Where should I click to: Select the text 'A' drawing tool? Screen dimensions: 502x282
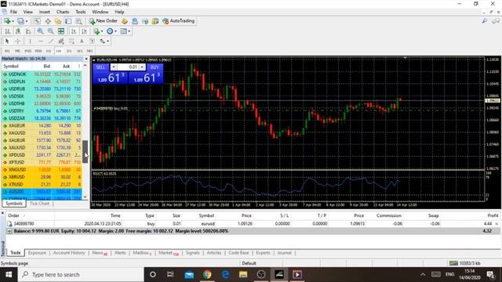click(x=82, y=42)
